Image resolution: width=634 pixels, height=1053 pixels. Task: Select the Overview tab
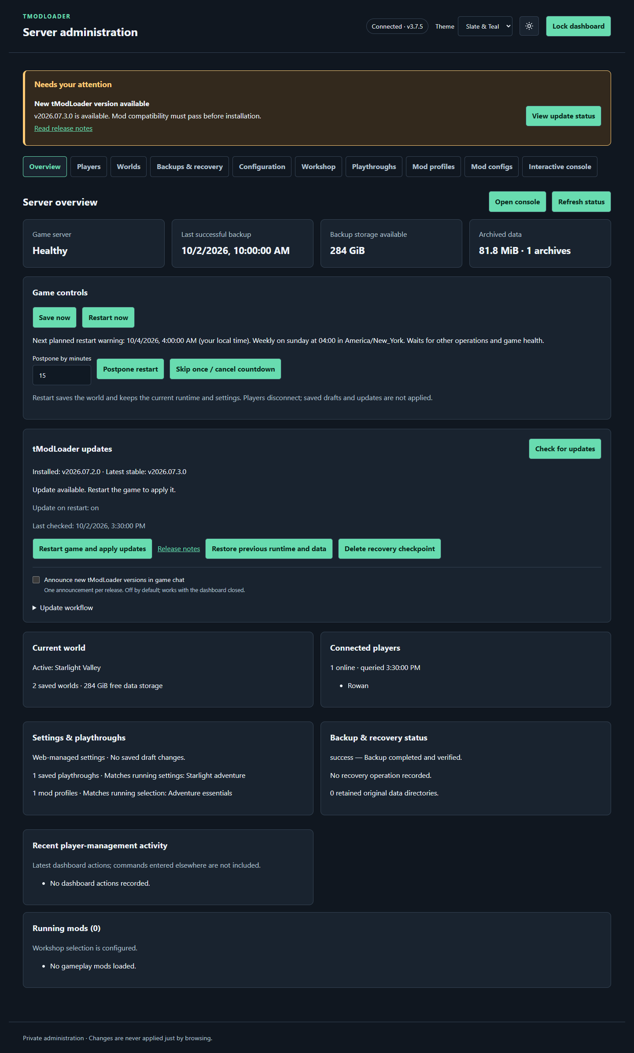coord(45,166)
